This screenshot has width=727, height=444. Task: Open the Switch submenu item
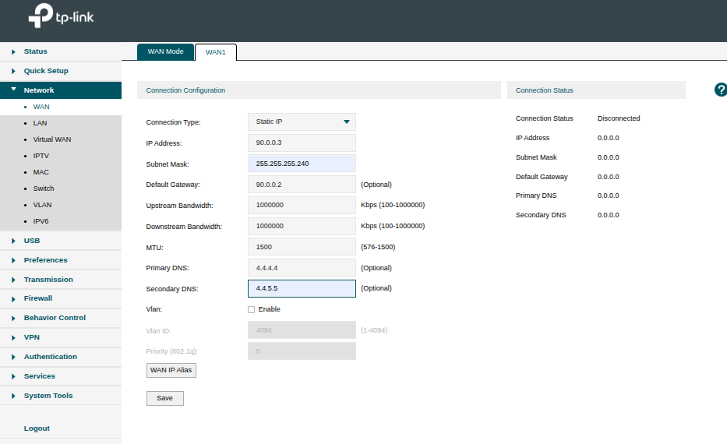coord(44,189)
